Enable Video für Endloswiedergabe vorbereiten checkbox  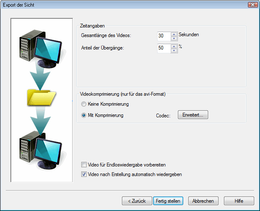click(84, 165)
